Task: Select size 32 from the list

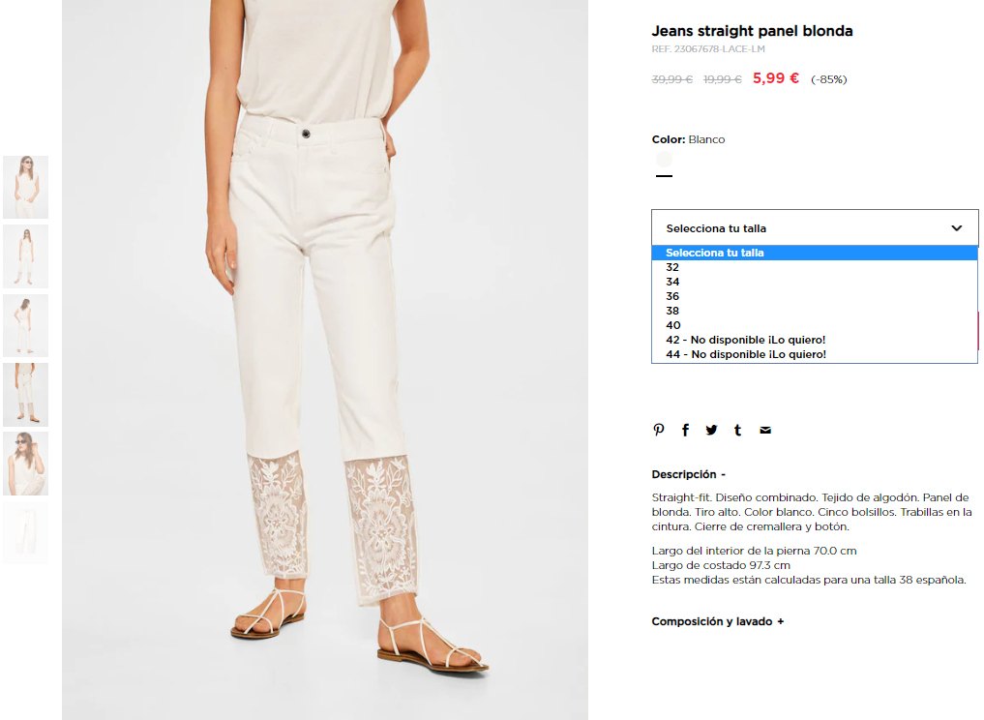Action: (815, 267)
